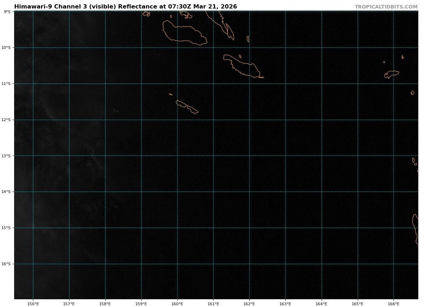Click the 159°E longitude axis label
This screenshot has height=307, width=425.
tap(141, 303)
